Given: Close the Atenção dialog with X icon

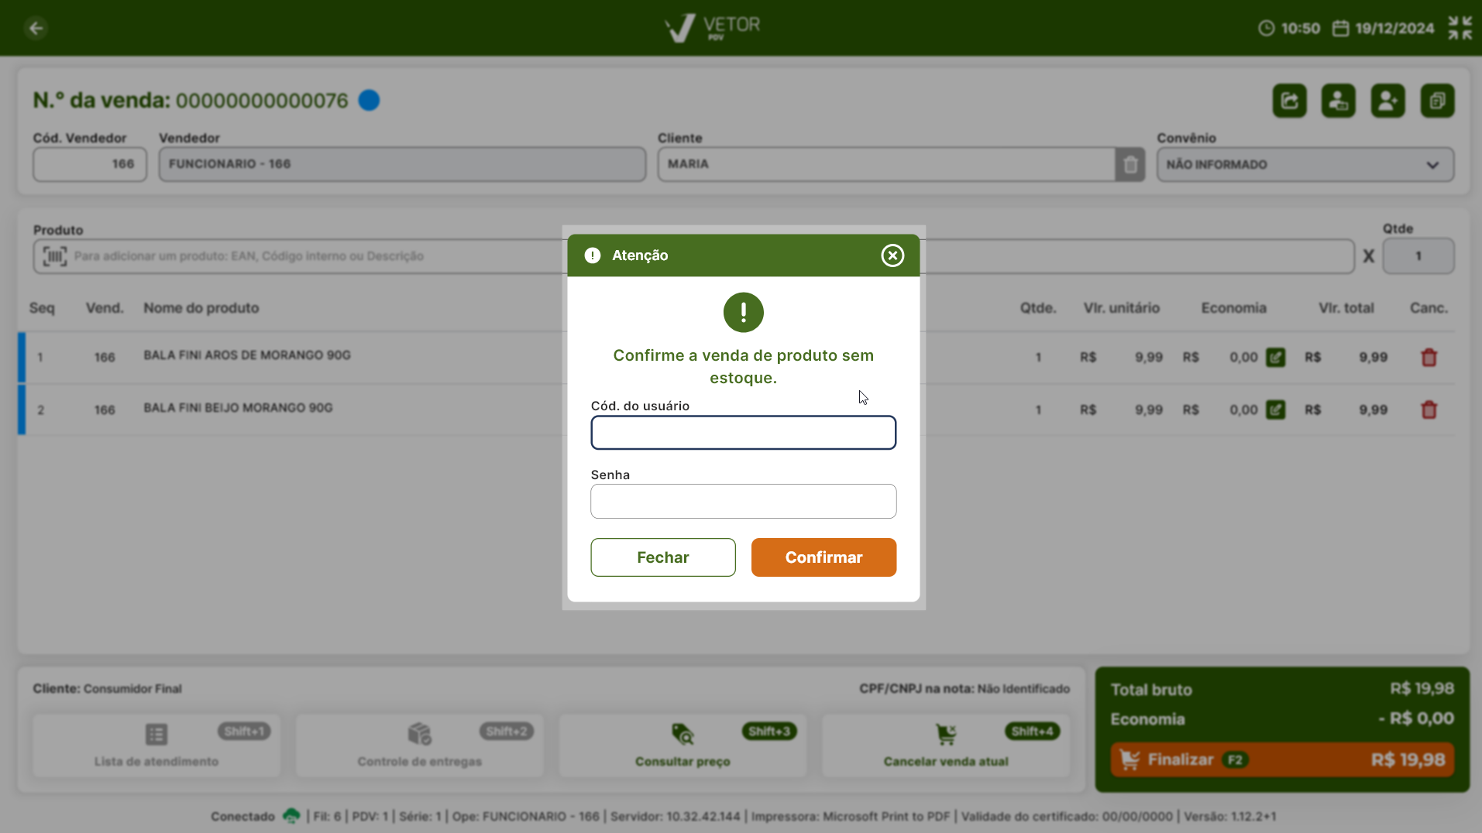Looking at the screenshot, I should pos(892,255).
